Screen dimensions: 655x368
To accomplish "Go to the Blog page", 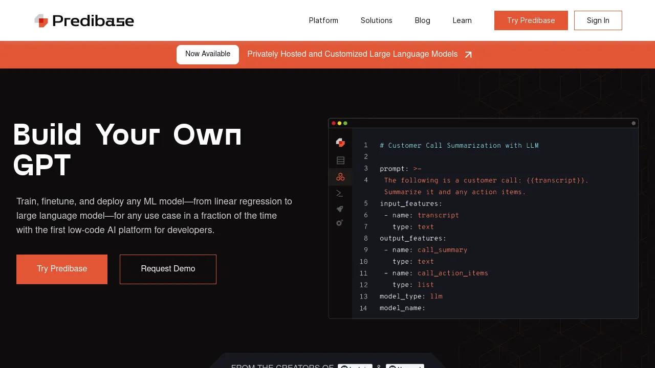I will coord(423,20).
